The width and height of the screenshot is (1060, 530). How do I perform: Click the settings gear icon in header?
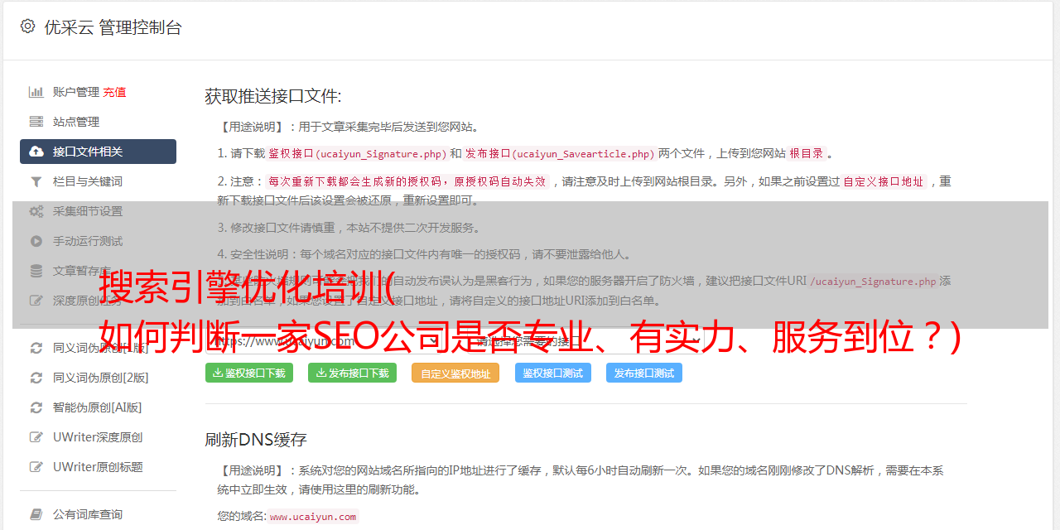(x=27, y=26)
